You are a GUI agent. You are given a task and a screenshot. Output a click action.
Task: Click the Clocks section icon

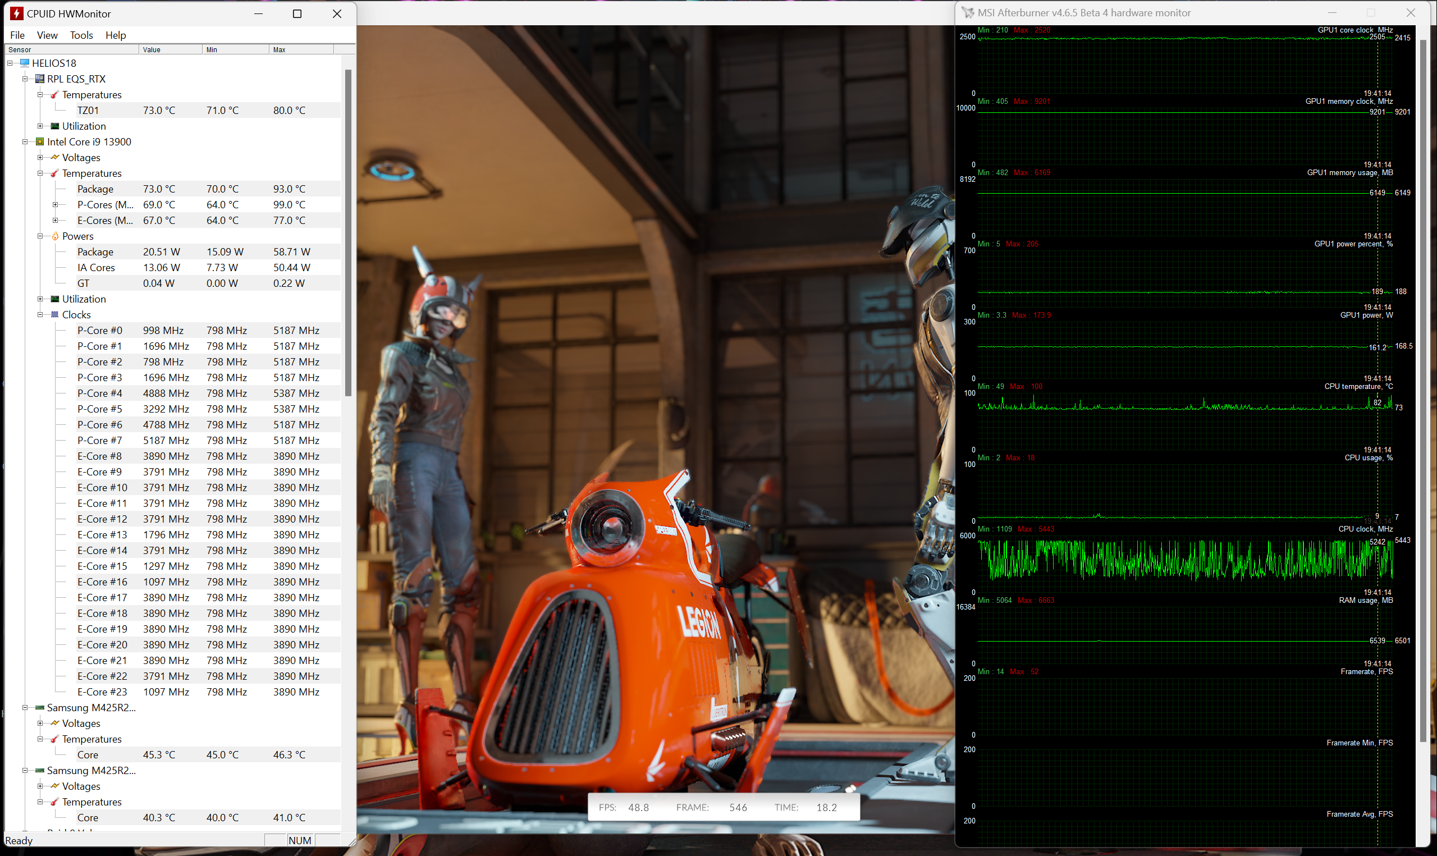click(x=56, y=314)
